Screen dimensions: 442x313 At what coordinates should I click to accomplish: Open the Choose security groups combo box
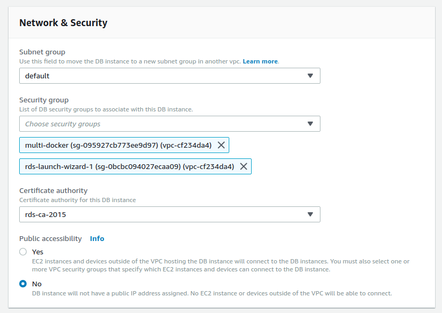(170, 124)
